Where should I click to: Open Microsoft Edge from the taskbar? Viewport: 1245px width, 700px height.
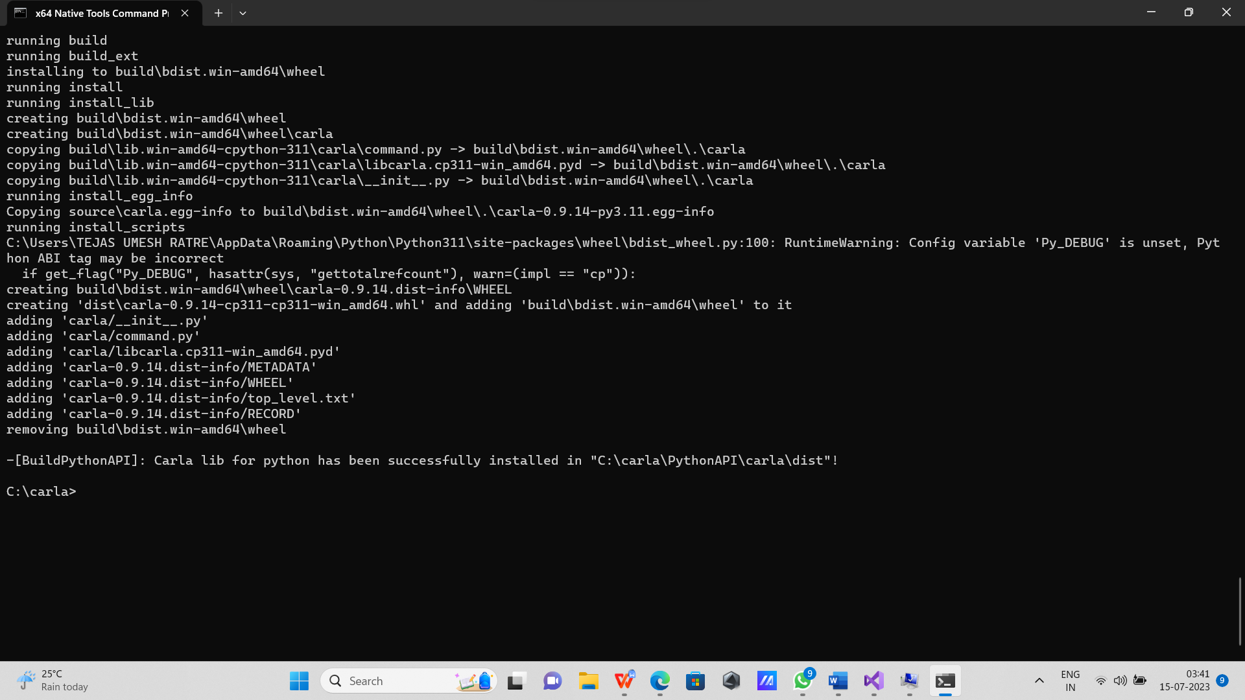[x=660, y=681]
